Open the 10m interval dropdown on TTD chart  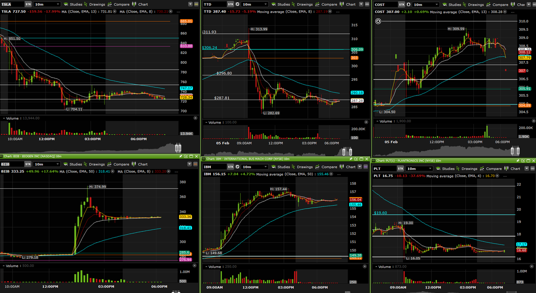click(x=255, y=4)
